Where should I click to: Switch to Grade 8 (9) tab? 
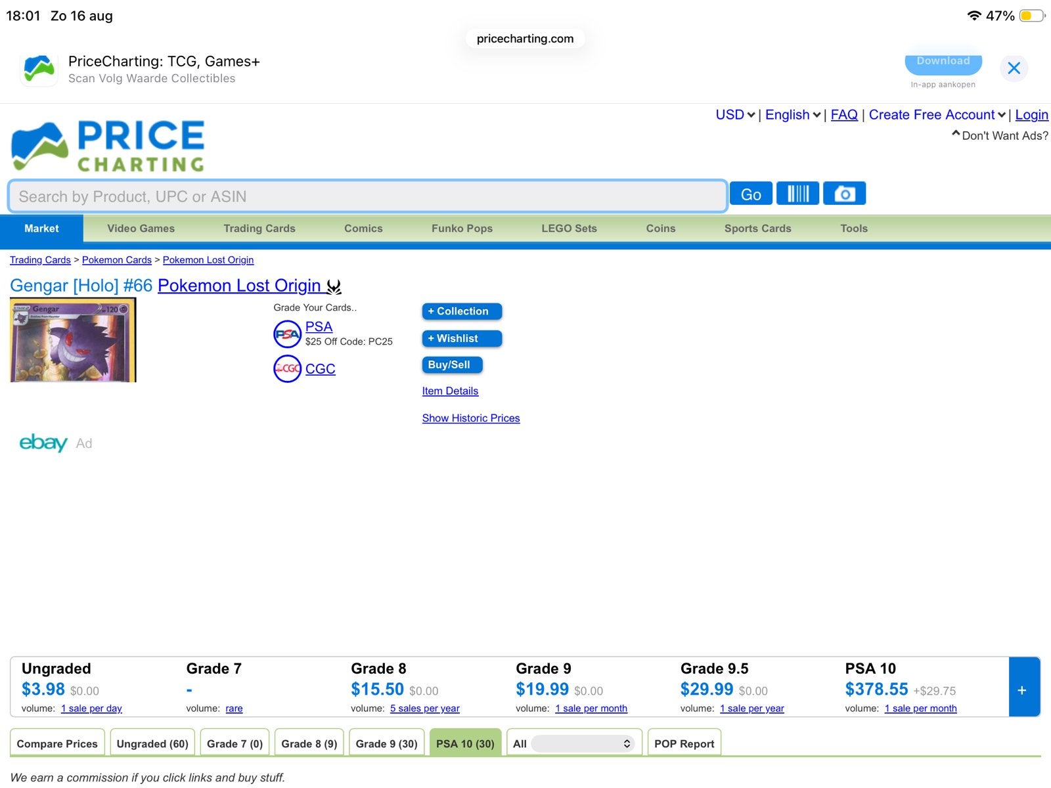(x=309, y=743)
